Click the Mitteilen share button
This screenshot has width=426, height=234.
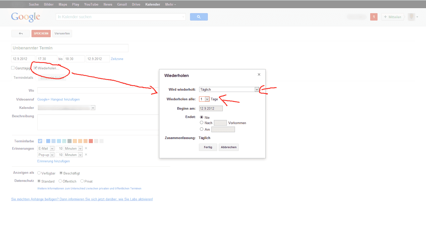pos(392,17)
